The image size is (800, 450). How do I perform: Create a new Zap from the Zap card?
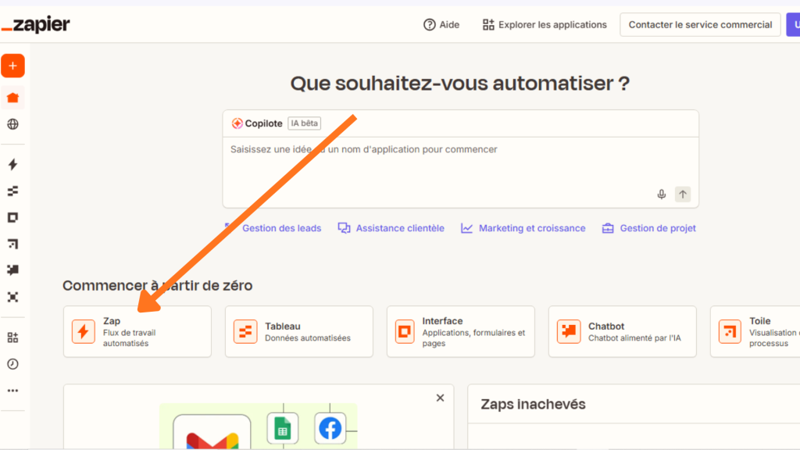(x=137, y=331)
